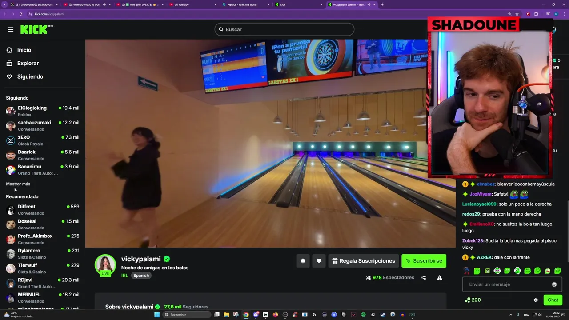The image size is (569, 320).
Task: Open RDjavi recommended channel
Action: 43,283
